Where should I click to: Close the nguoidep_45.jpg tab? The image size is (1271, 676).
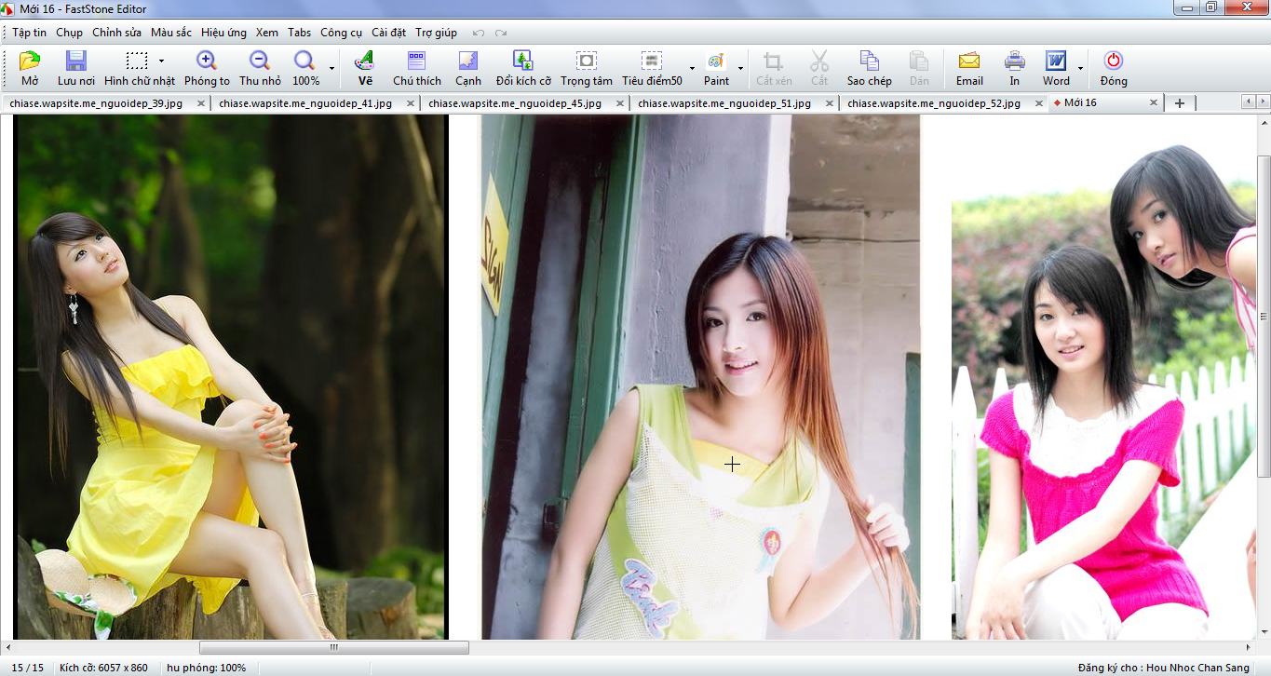[x=619, y=103]
